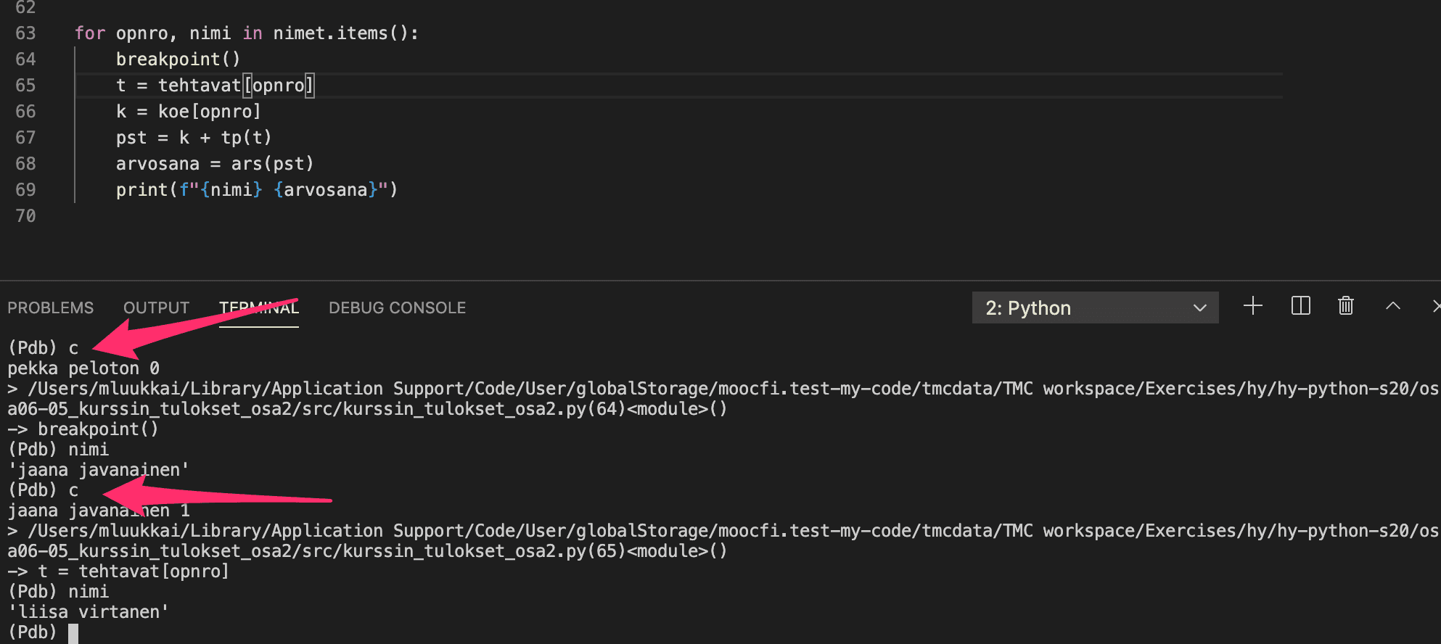Click the Split Terminal icon
Viewport: 1441px width, 644px height.
(1300, 306)
